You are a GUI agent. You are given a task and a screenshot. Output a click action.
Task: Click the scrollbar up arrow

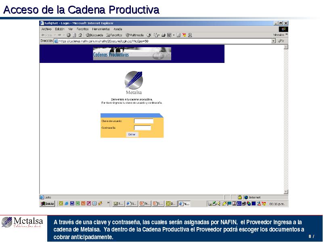click(286, 47)
